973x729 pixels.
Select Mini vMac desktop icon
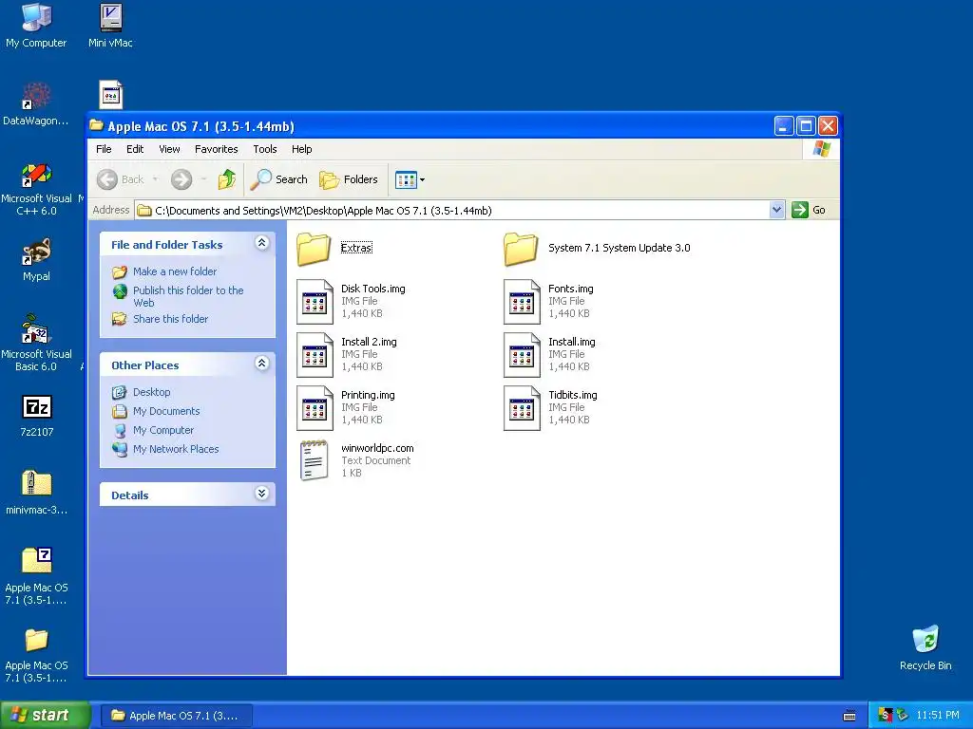(x=110, y=26)
